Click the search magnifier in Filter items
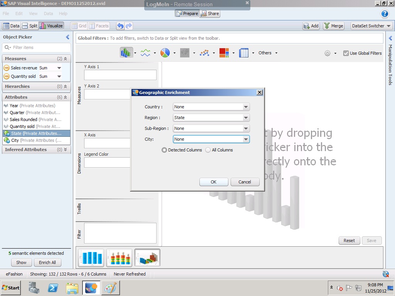Viewport: 395px width, 296px height. click(7, 47)
